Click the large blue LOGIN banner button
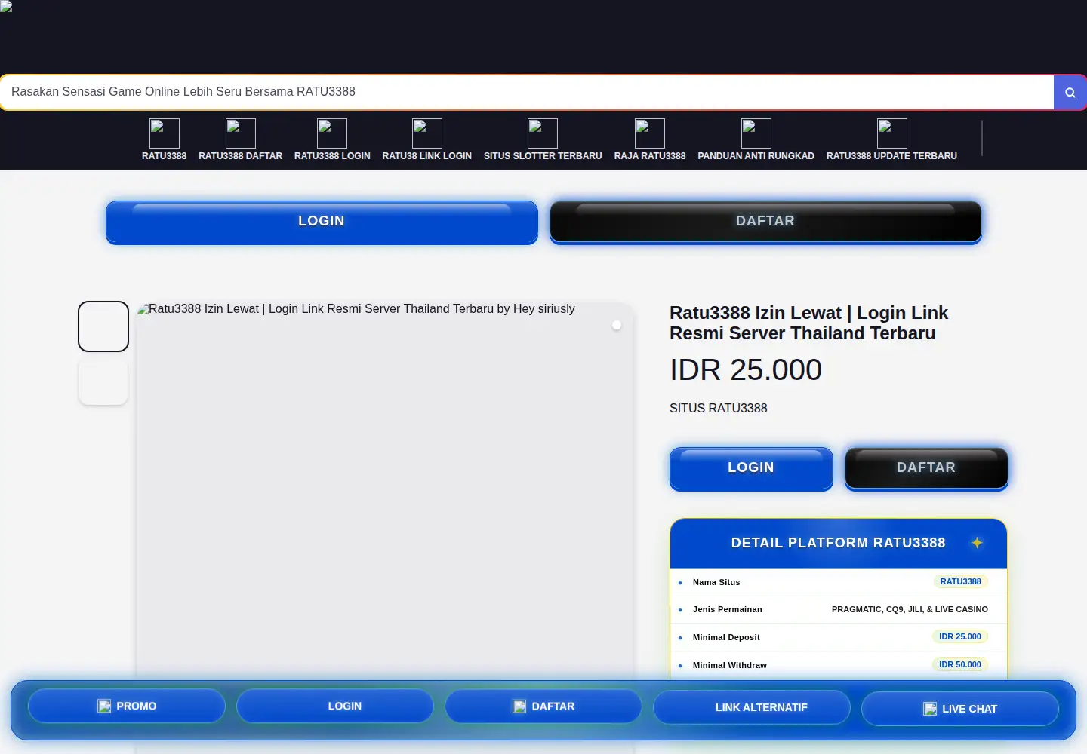Viewport: 1087px width, 754px height. pos(322,222)
